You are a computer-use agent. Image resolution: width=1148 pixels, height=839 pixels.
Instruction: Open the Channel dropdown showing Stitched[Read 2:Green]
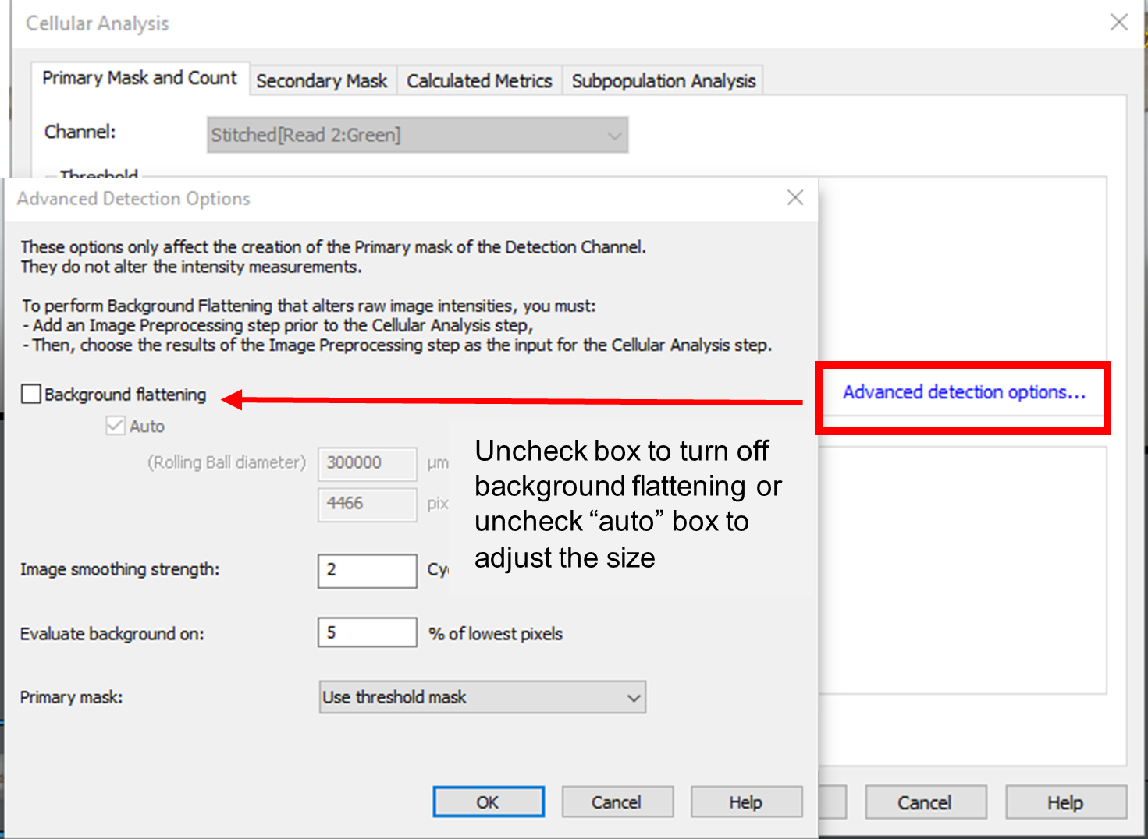coord(418,135)
